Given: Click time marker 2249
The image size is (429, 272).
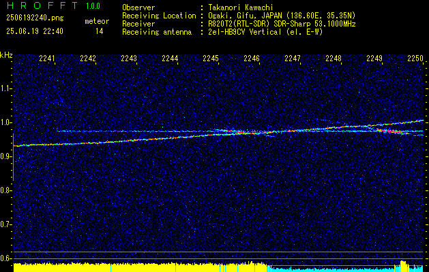Looking at the screenshot, I should coord(374,58).
